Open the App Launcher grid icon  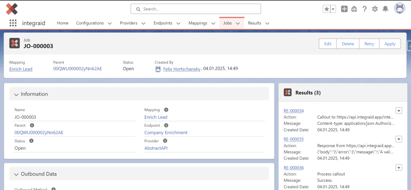(x=13, y=23)
